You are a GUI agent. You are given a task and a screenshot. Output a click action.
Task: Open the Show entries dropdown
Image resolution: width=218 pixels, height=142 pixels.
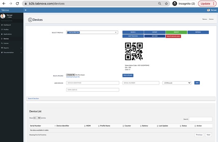coord(37,118)
